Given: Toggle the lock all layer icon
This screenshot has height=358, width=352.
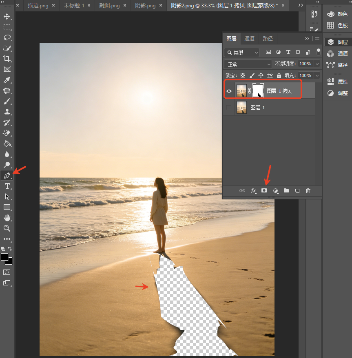Looking at the screenshot, I should point(279,75).
